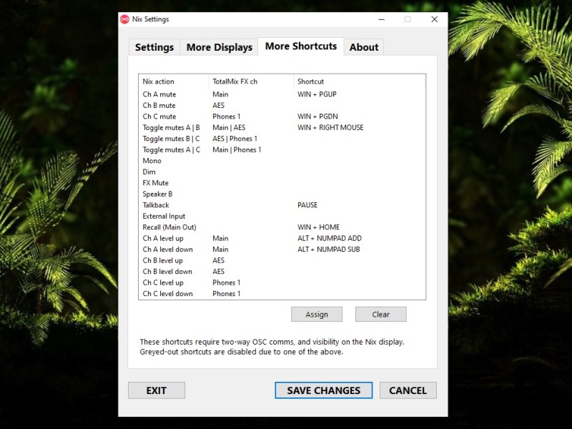Select the About tab

[x=364, y=46]
